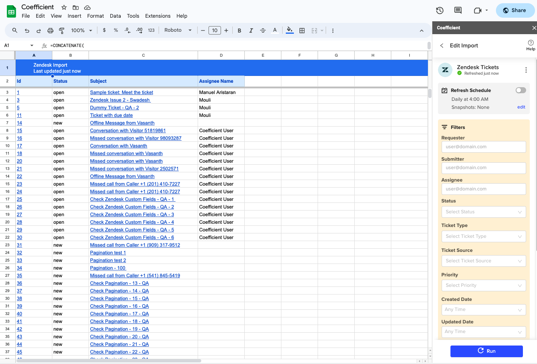537x364 pixels.
Task: Click the Submitter email input field
Action: click(x=483, y=168)
